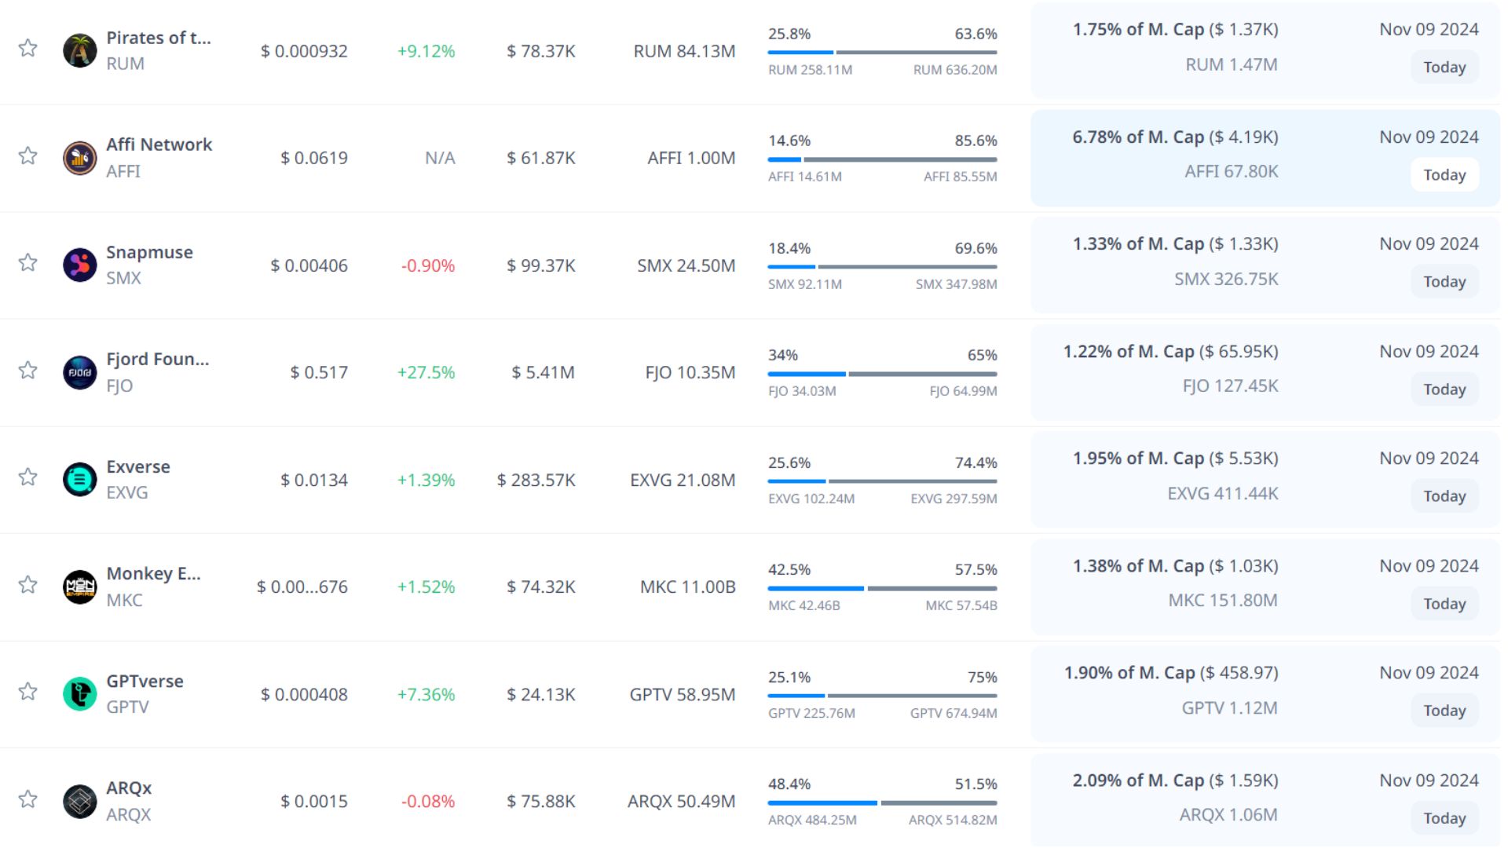Viewport: 1508px width, 848px height.
Task: Click the ARQx unlock progress bar
Action: (882, 802)
